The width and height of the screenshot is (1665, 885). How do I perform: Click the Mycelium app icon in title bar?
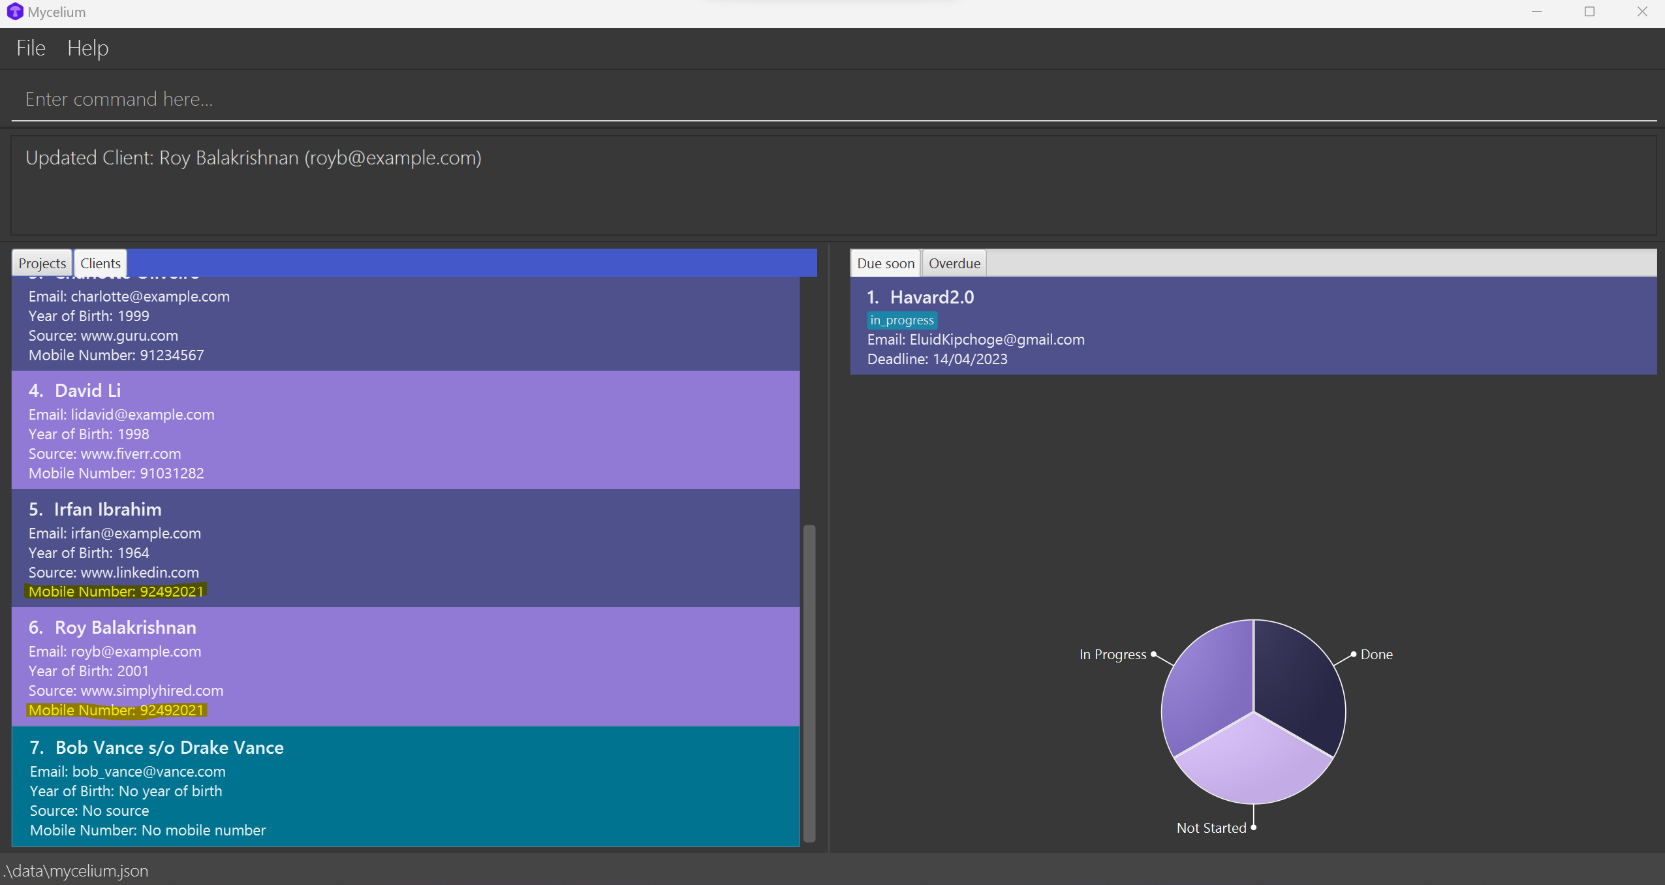tap(15, 12)
